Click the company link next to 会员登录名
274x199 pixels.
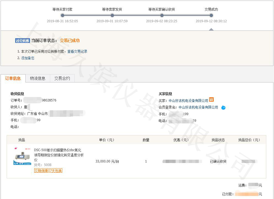tap(198, 107)
